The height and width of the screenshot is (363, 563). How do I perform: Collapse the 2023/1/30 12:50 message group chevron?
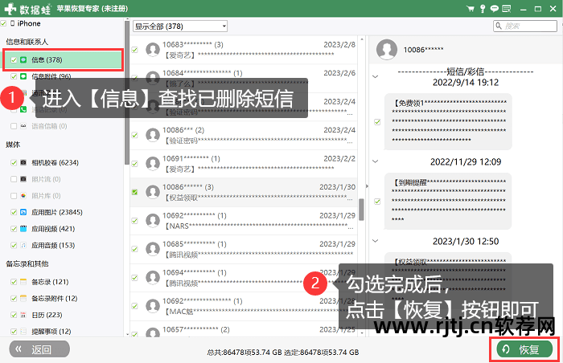coord(376,241)
